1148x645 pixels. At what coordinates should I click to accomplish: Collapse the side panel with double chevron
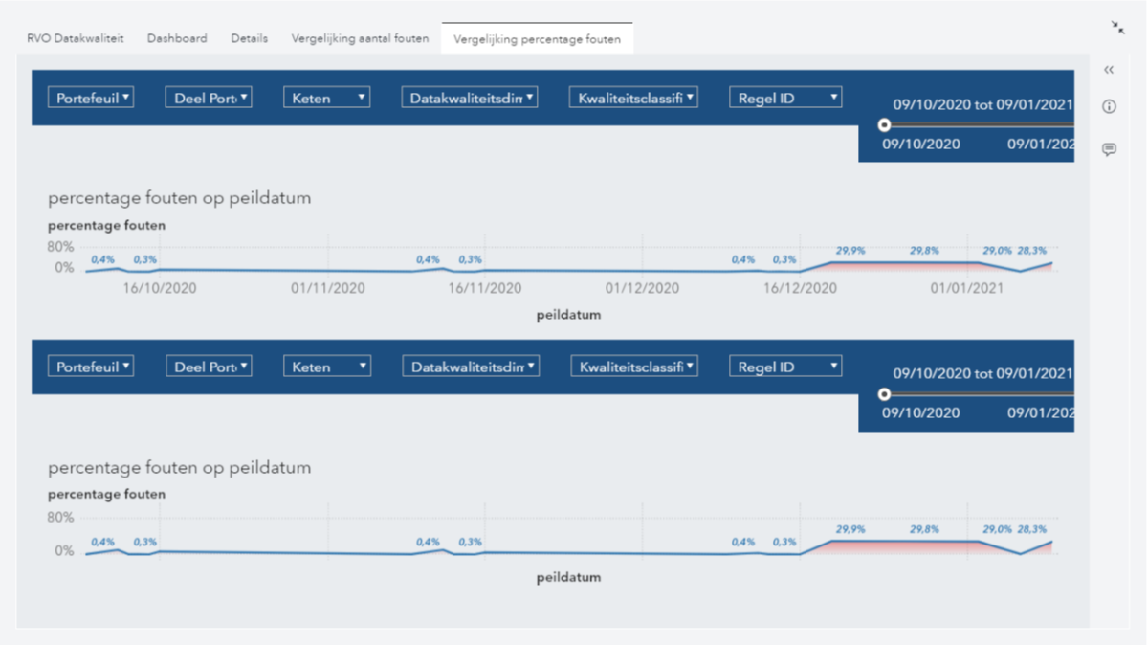click(1109, 70)
